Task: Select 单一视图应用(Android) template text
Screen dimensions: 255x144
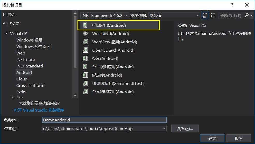Action: tap(113, 67)
